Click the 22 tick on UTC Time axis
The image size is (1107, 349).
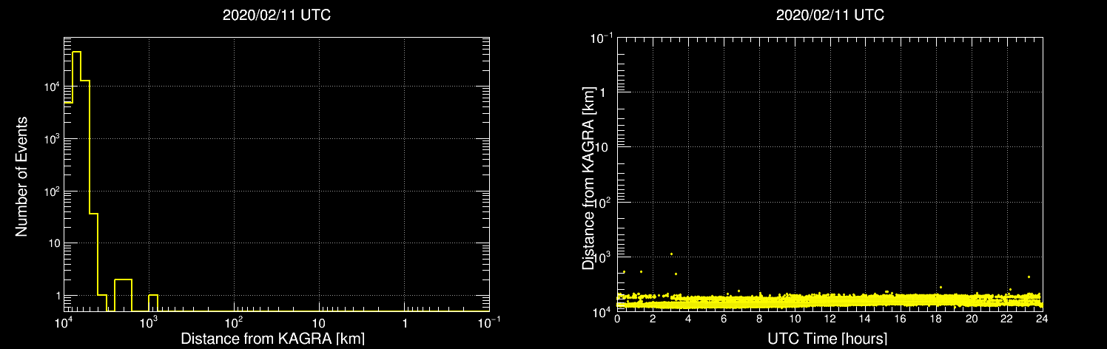(x=1007, y=319)
